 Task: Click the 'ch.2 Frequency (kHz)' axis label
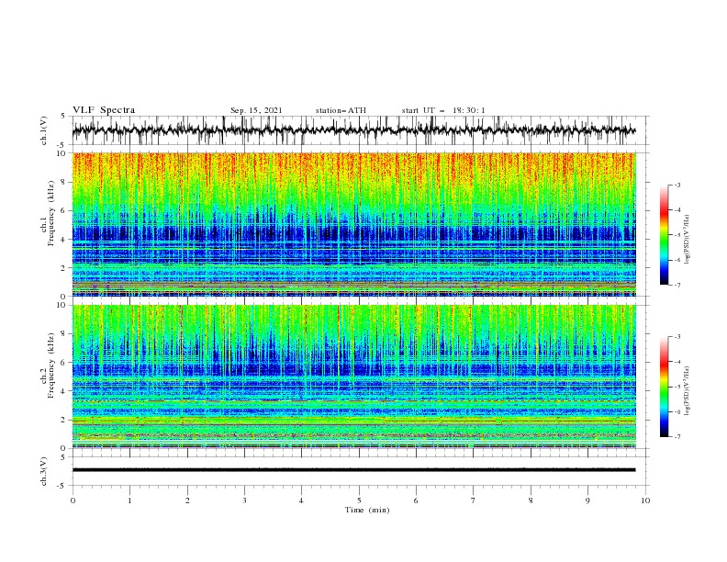(48, 365)
